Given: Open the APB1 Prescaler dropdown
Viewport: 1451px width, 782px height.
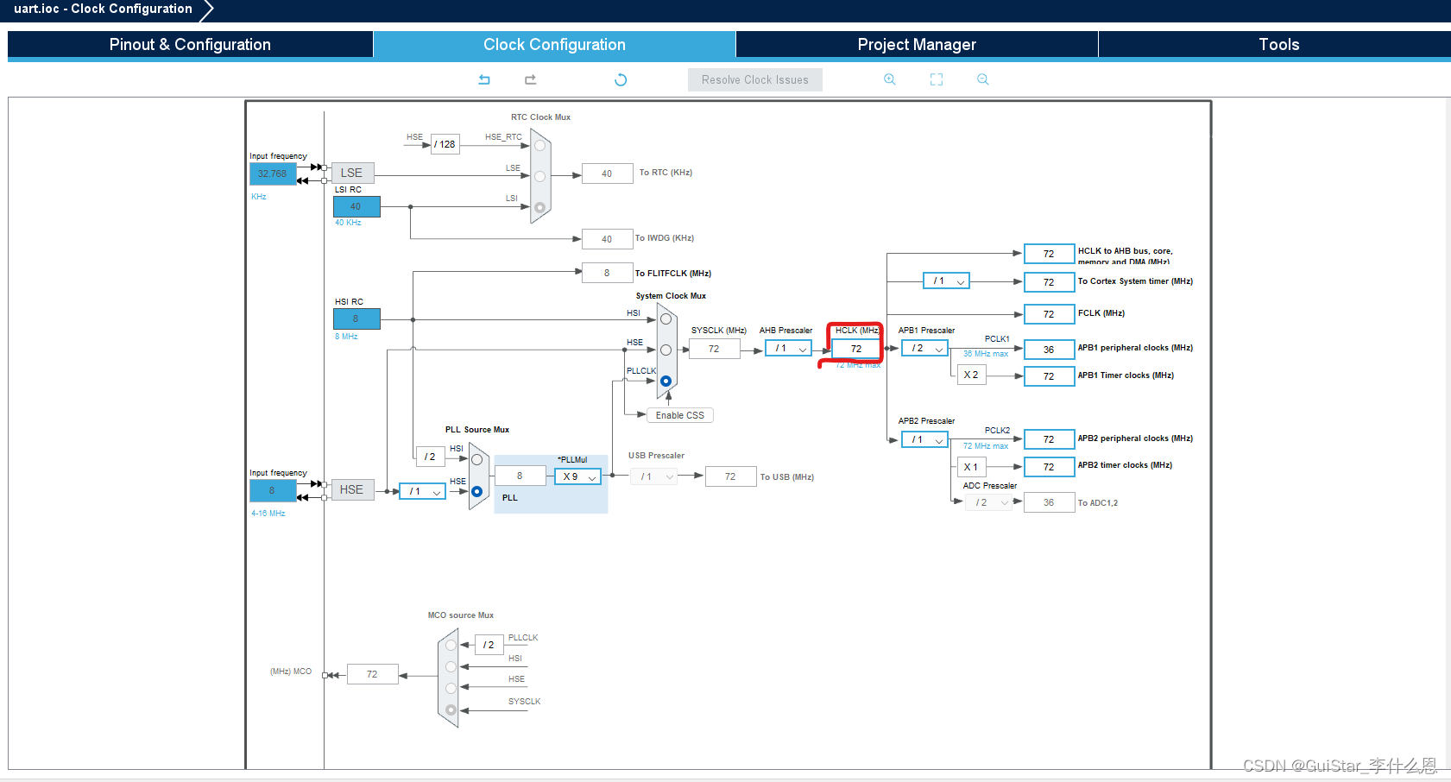Looking at the screenshot, I should 924,348.
